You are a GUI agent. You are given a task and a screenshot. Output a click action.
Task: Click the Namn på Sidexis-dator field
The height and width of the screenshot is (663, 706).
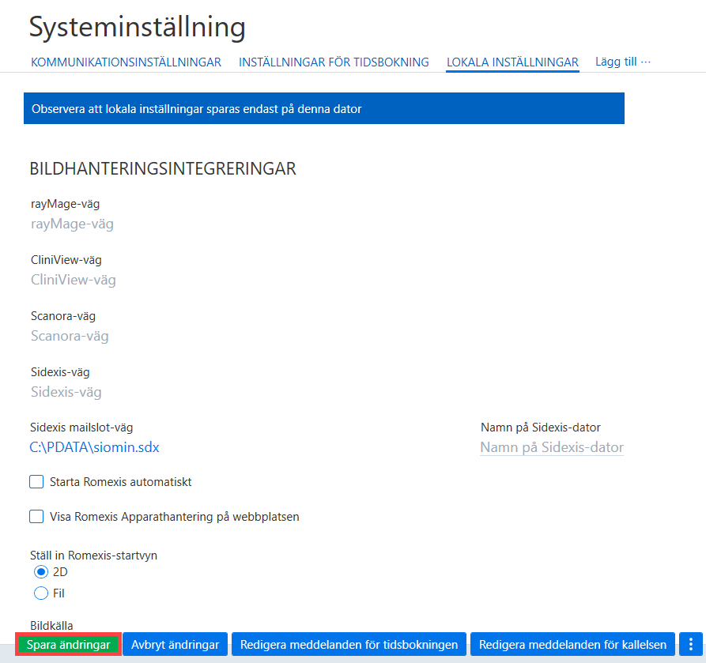[552, 447]
